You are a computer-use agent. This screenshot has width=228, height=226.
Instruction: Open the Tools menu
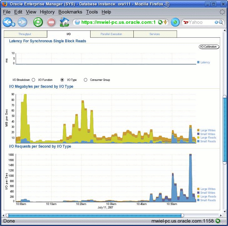click(x=92, y=12)
